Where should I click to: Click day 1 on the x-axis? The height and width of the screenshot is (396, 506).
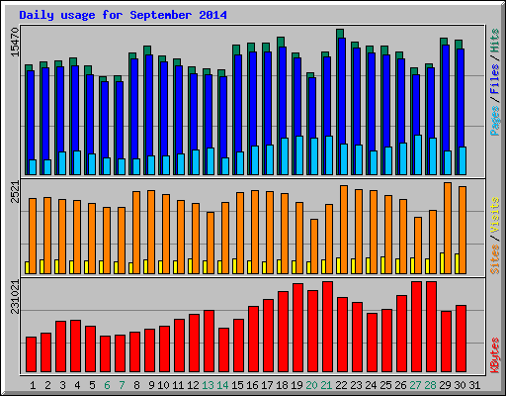pyautogui.click(x=33, y=385)
